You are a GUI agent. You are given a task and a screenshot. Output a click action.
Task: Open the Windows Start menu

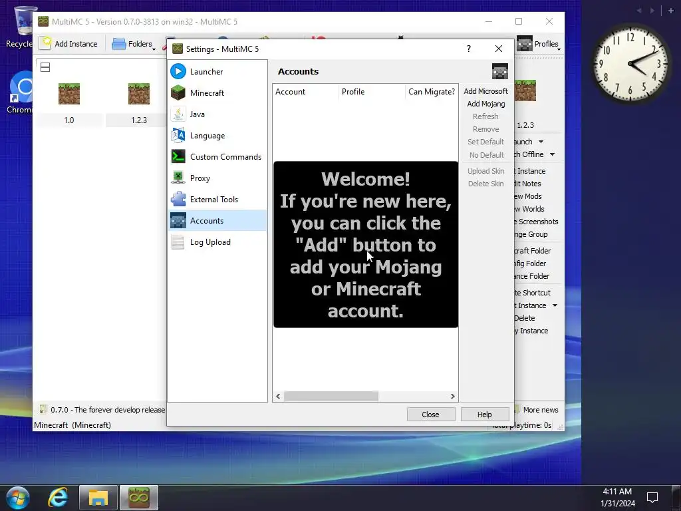pos(17,498)
